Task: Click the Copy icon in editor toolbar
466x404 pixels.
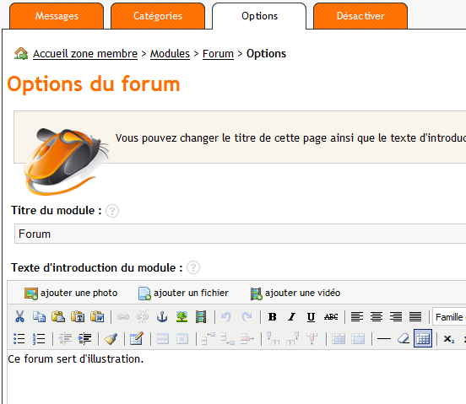Action: [39, 317]
